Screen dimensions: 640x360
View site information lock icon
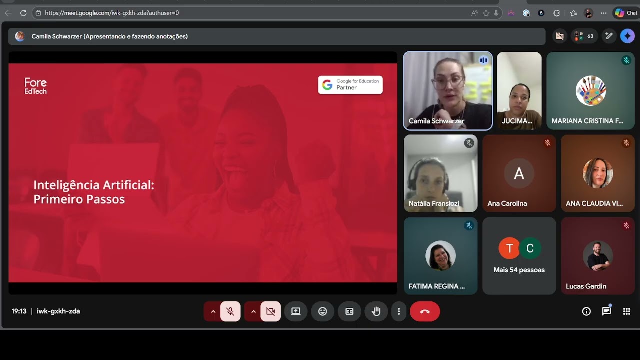38,13
